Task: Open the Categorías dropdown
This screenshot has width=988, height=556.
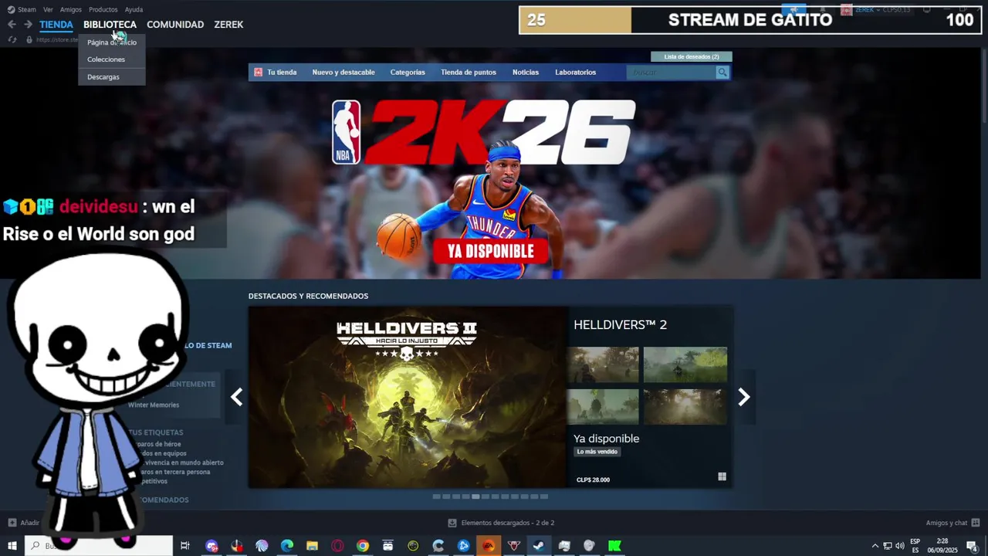Action: [408, 73]
